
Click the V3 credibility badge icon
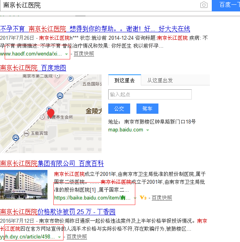coord(143,198)
